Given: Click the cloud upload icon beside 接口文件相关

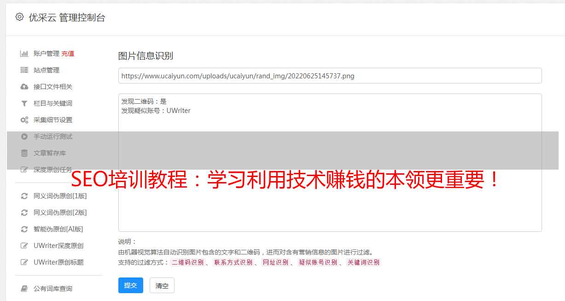Looking at the screenshot, I should click(x=24, y=87).
